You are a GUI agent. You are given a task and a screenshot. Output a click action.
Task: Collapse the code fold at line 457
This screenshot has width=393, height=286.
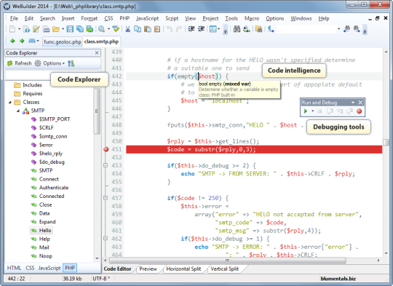click(x=106, y=198)
